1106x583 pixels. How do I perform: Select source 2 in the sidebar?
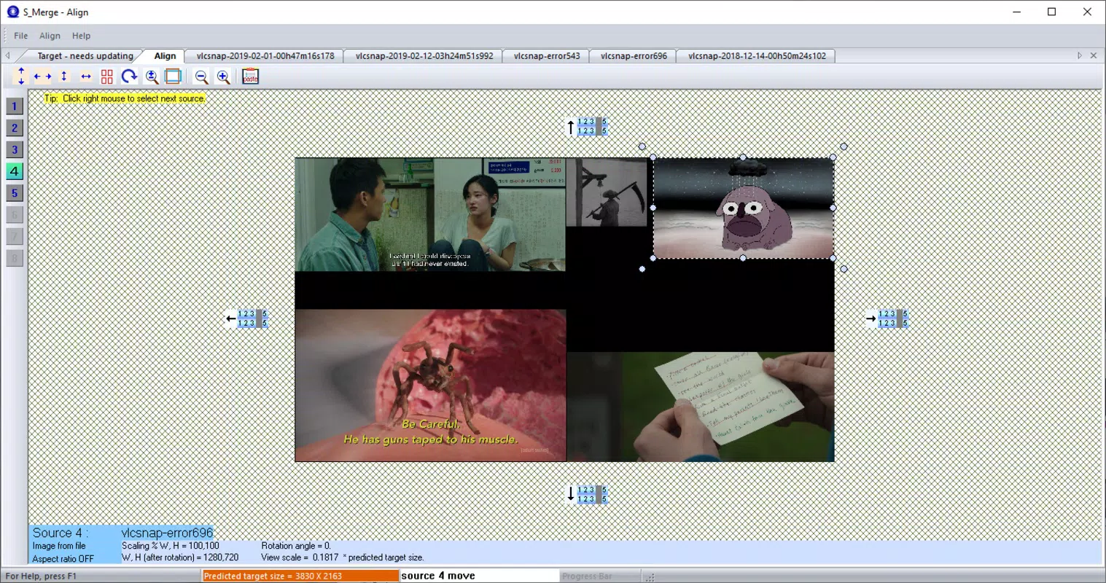[15, 128]
